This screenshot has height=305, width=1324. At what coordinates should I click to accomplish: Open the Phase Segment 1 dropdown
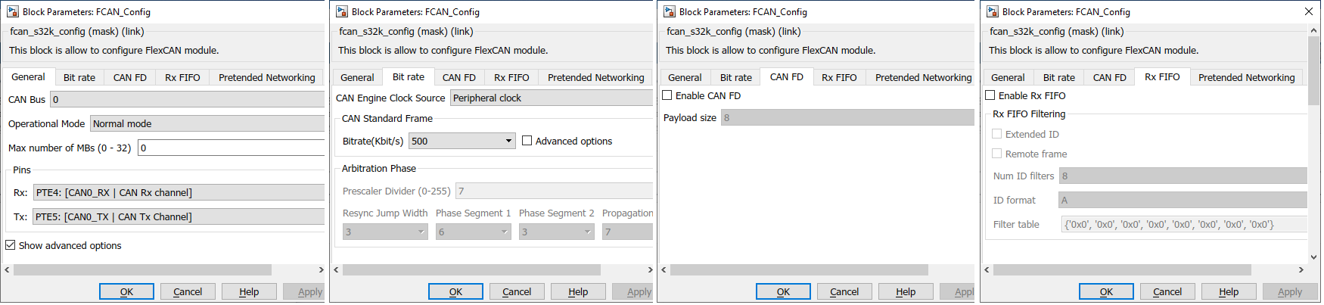(x=505, y=232)
